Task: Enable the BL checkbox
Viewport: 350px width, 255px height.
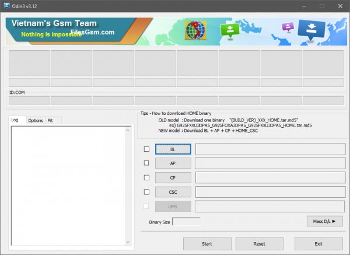Action: [x=146, y=149]
